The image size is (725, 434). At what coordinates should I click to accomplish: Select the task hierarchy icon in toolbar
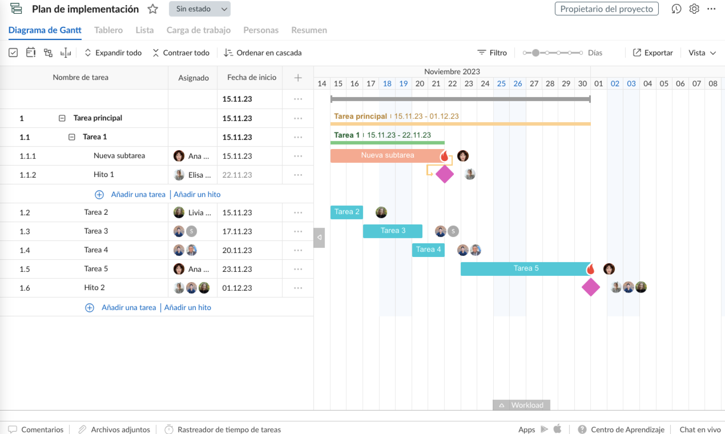pyautogui.click(x=48, y=52)
